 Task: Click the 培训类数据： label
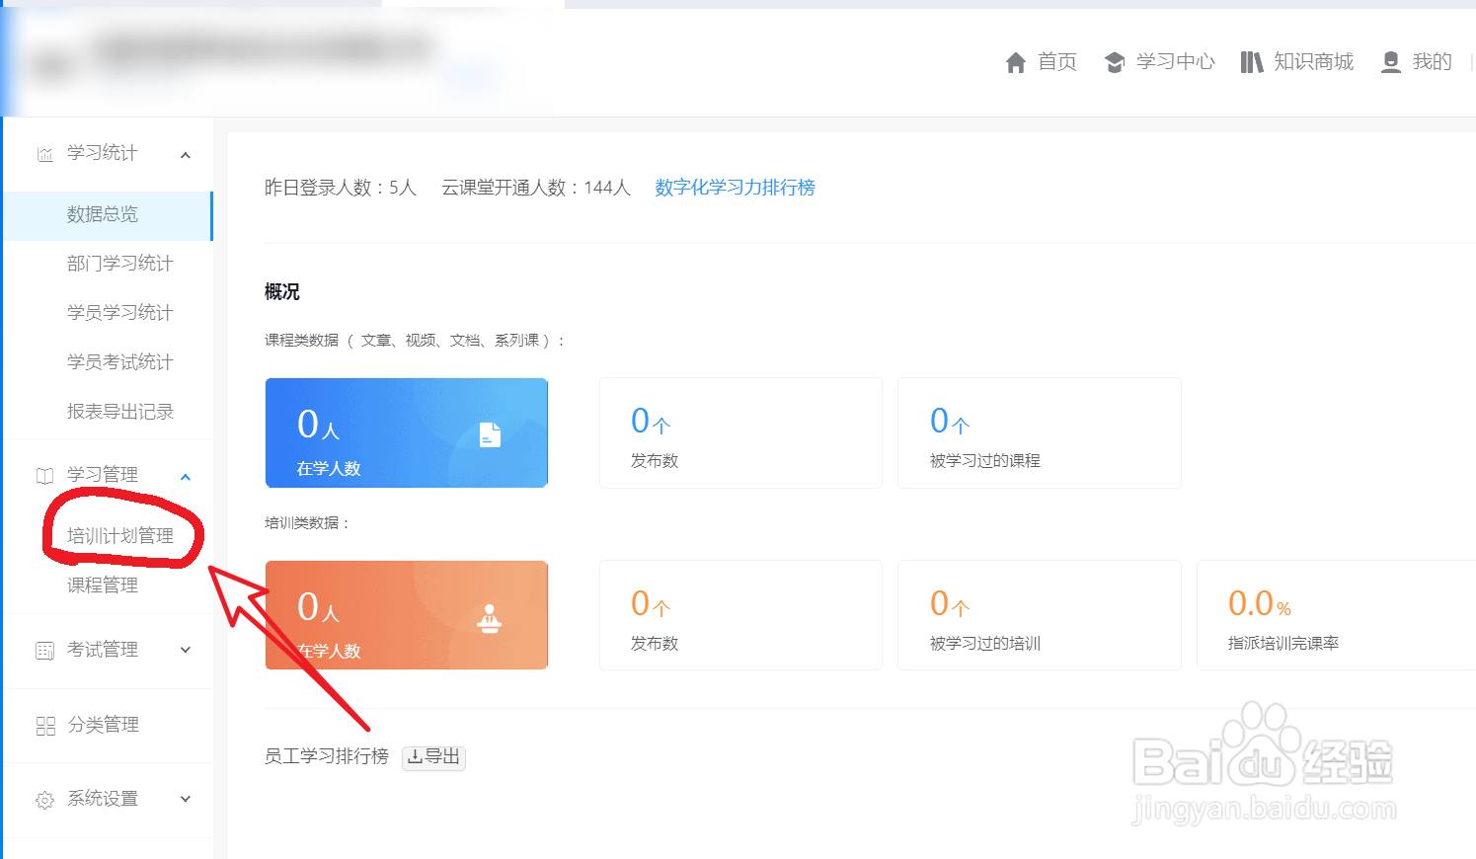coord(308,523)
